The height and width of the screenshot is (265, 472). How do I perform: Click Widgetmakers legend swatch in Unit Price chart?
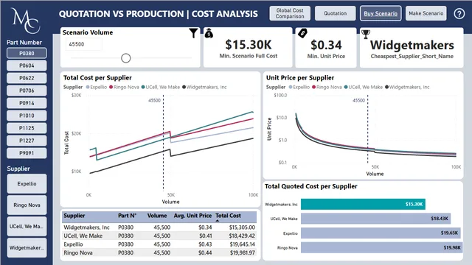coord(386,87)
